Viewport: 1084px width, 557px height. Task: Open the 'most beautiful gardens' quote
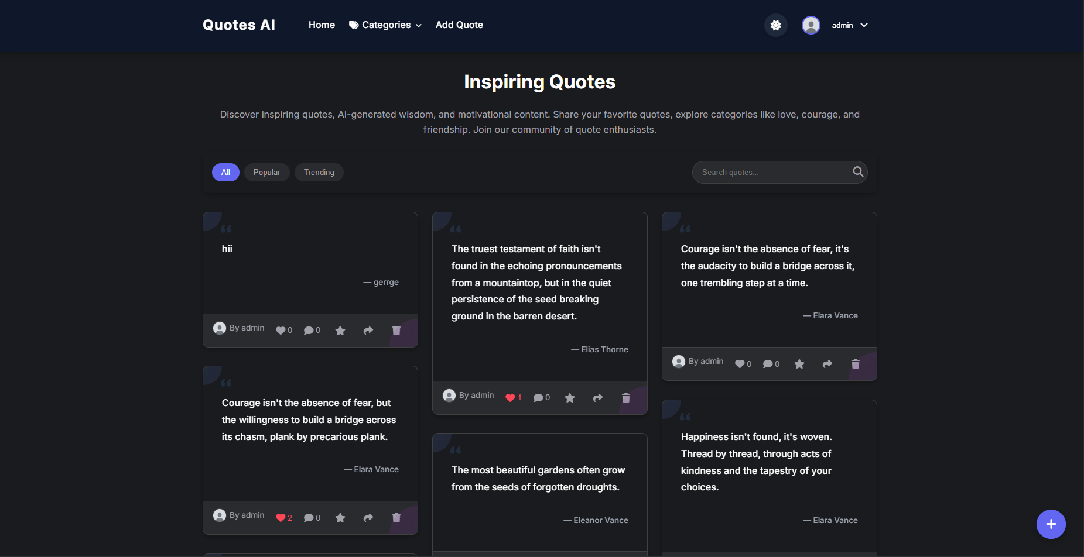(538, 479)
